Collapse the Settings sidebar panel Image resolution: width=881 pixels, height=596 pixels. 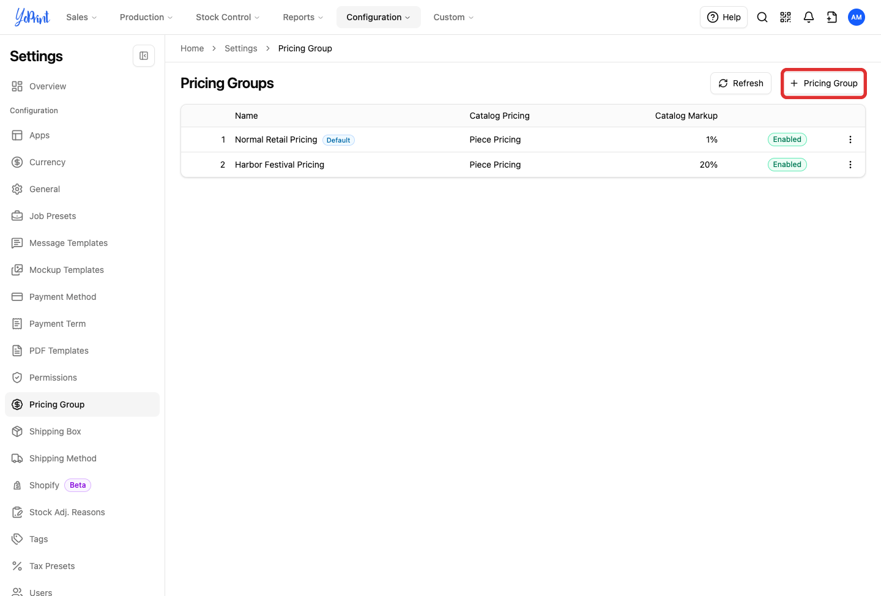coord(144,56)
